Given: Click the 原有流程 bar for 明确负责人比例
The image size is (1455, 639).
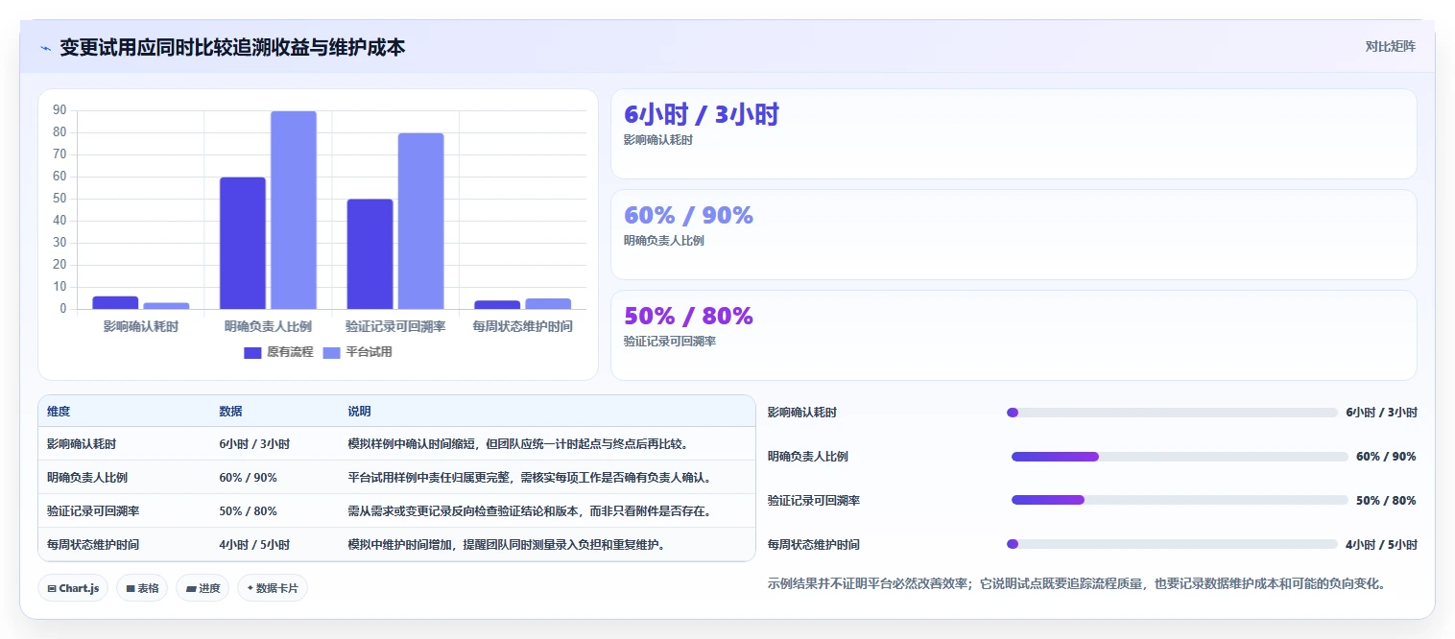Looking at the screenshot, I should point(243,244).
